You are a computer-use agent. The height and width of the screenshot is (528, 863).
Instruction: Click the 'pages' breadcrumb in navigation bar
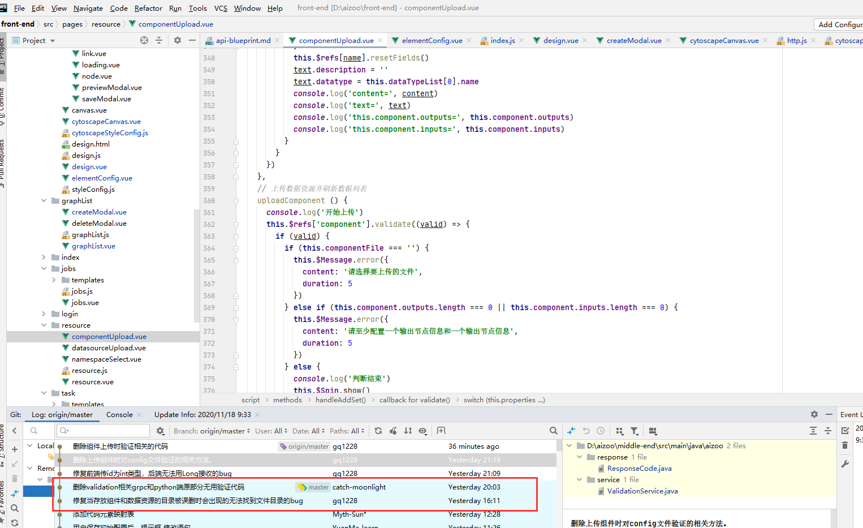(x=72, y=24)
